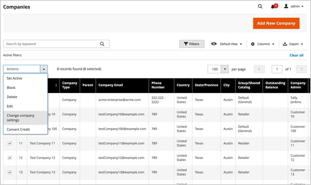Select Change company settings action
Screen dimensions: 311x185
[x=25, y=118]
